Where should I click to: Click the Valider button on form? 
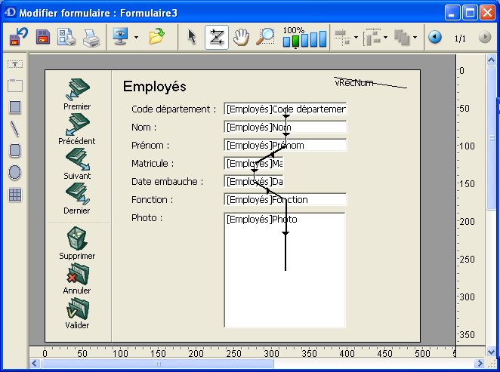point(77,313)
